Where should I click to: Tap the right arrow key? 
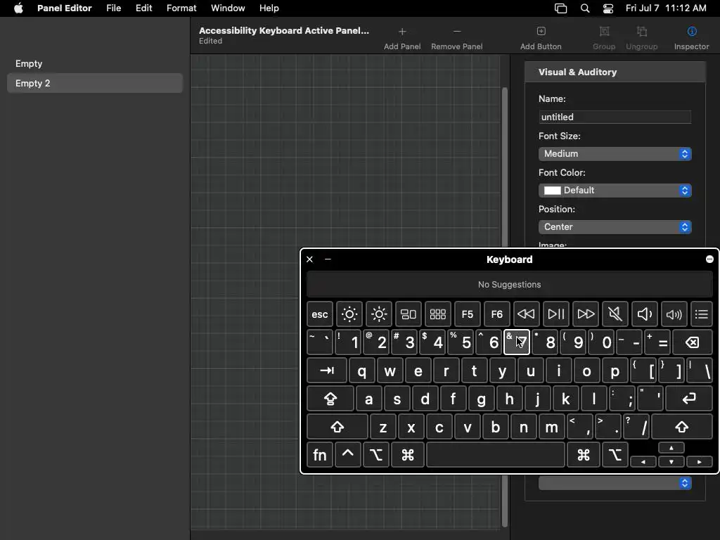click(x=700, y=461)
